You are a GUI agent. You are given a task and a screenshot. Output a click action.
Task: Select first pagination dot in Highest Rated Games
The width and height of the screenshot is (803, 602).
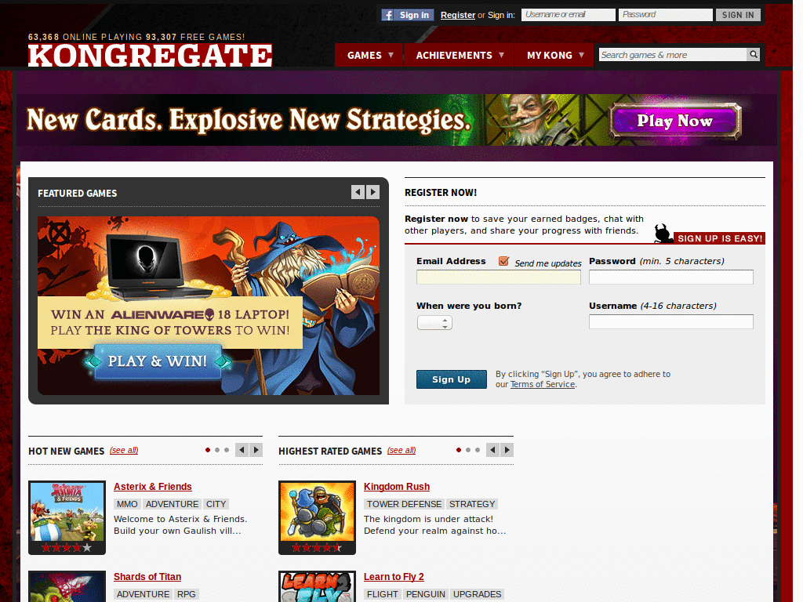pyautogui.click(x=458, y=450)
